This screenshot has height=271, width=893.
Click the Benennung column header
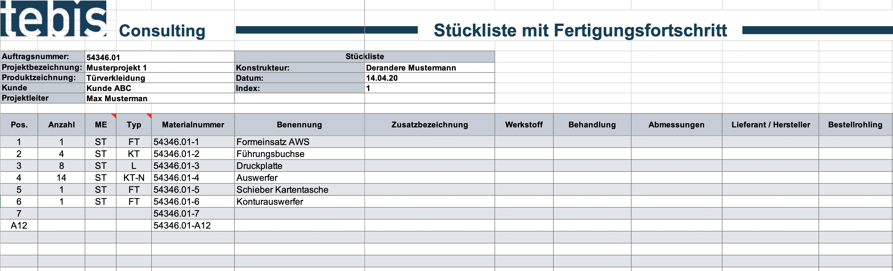click(299, 125)
